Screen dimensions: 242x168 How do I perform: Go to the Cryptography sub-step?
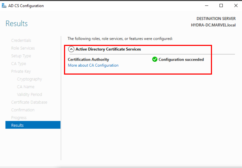pos(29,79)
